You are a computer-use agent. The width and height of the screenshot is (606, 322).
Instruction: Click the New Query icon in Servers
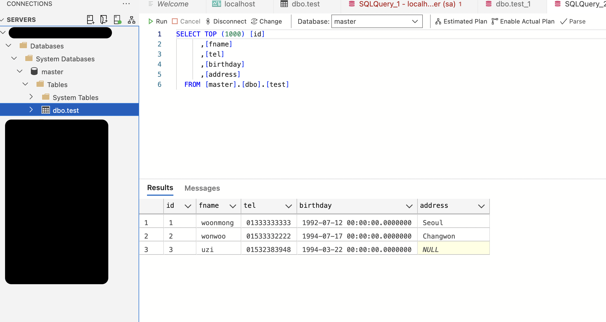(x=104, y=20)
